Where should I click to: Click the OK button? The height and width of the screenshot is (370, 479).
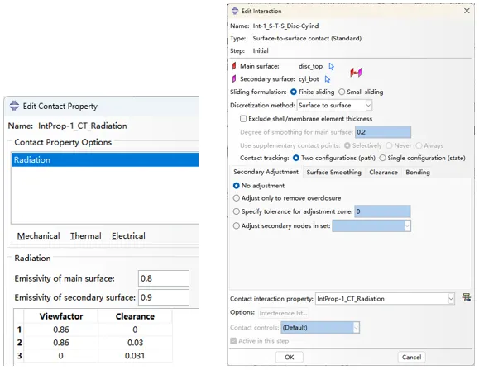[x=290, y=357]
